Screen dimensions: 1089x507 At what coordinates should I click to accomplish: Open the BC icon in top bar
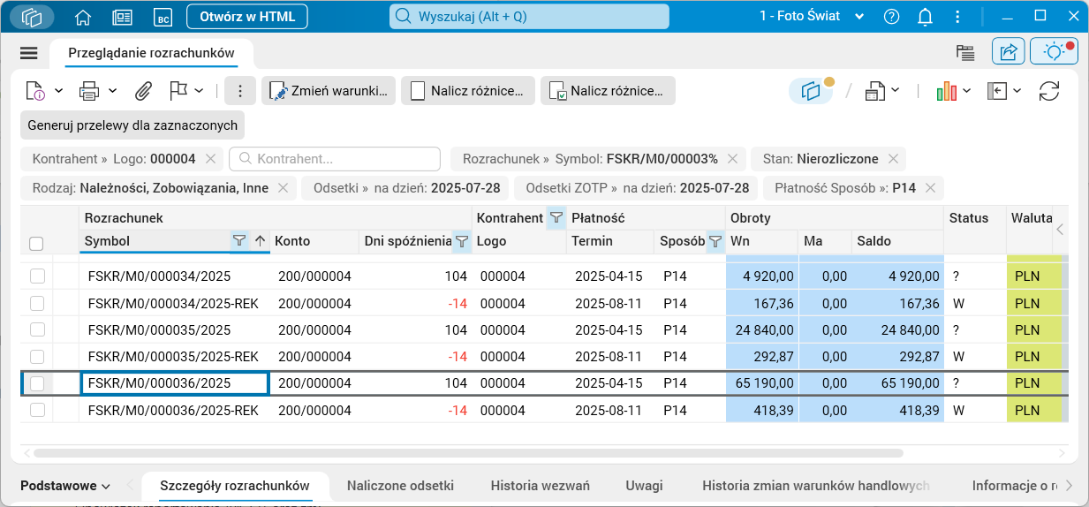162,17
